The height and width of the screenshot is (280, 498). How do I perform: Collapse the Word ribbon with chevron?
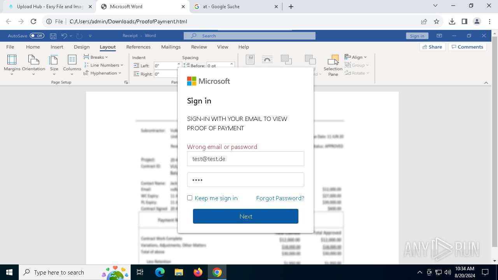coord(486,82)
